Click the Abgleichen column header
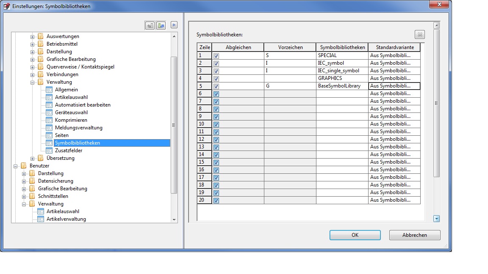 pyautogui.click(x=238, y=47)
